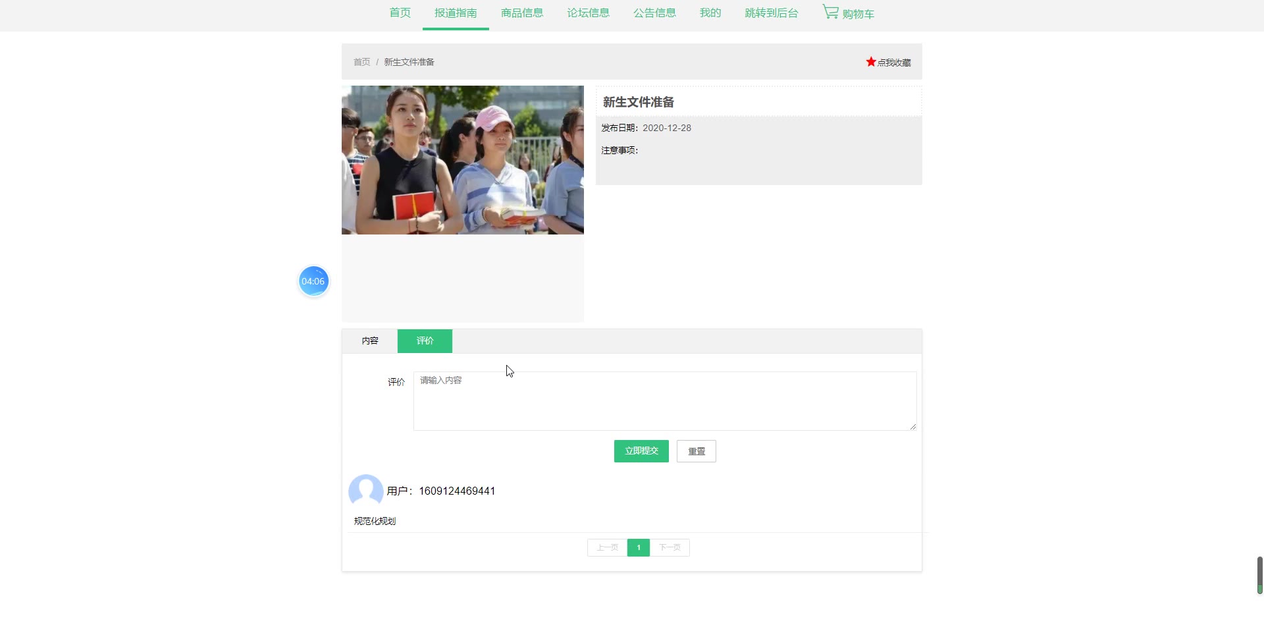The height and width of the screenshot is (631, 1264).
Task: Click 跳转到后台 navigation link
Action: tap(772, 13)
